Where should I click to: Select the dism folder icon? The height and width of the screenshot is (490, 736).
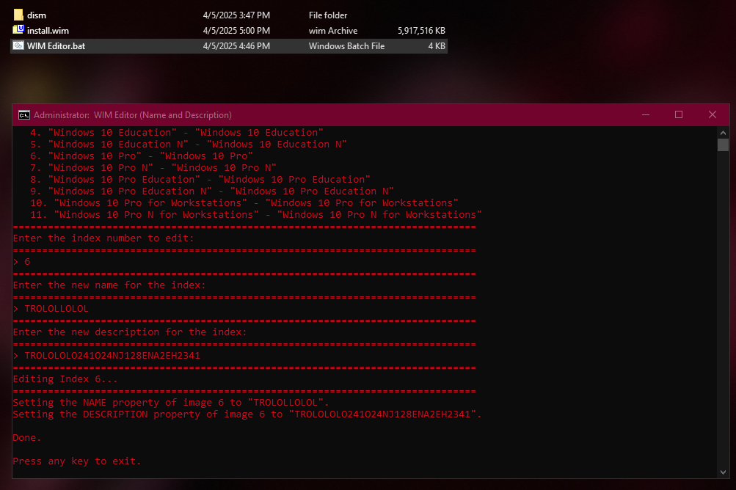(18, 15)
